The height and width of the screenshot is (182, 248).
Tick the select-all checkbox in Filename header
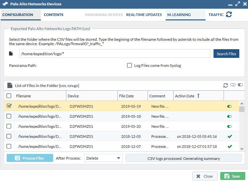click(9, 96)
